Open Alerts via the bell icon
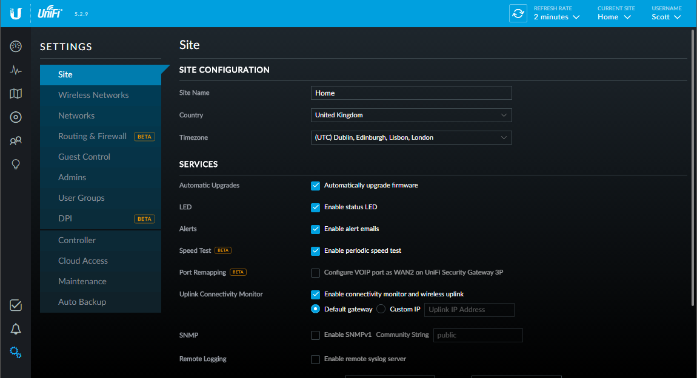 [x=15, y=328]
